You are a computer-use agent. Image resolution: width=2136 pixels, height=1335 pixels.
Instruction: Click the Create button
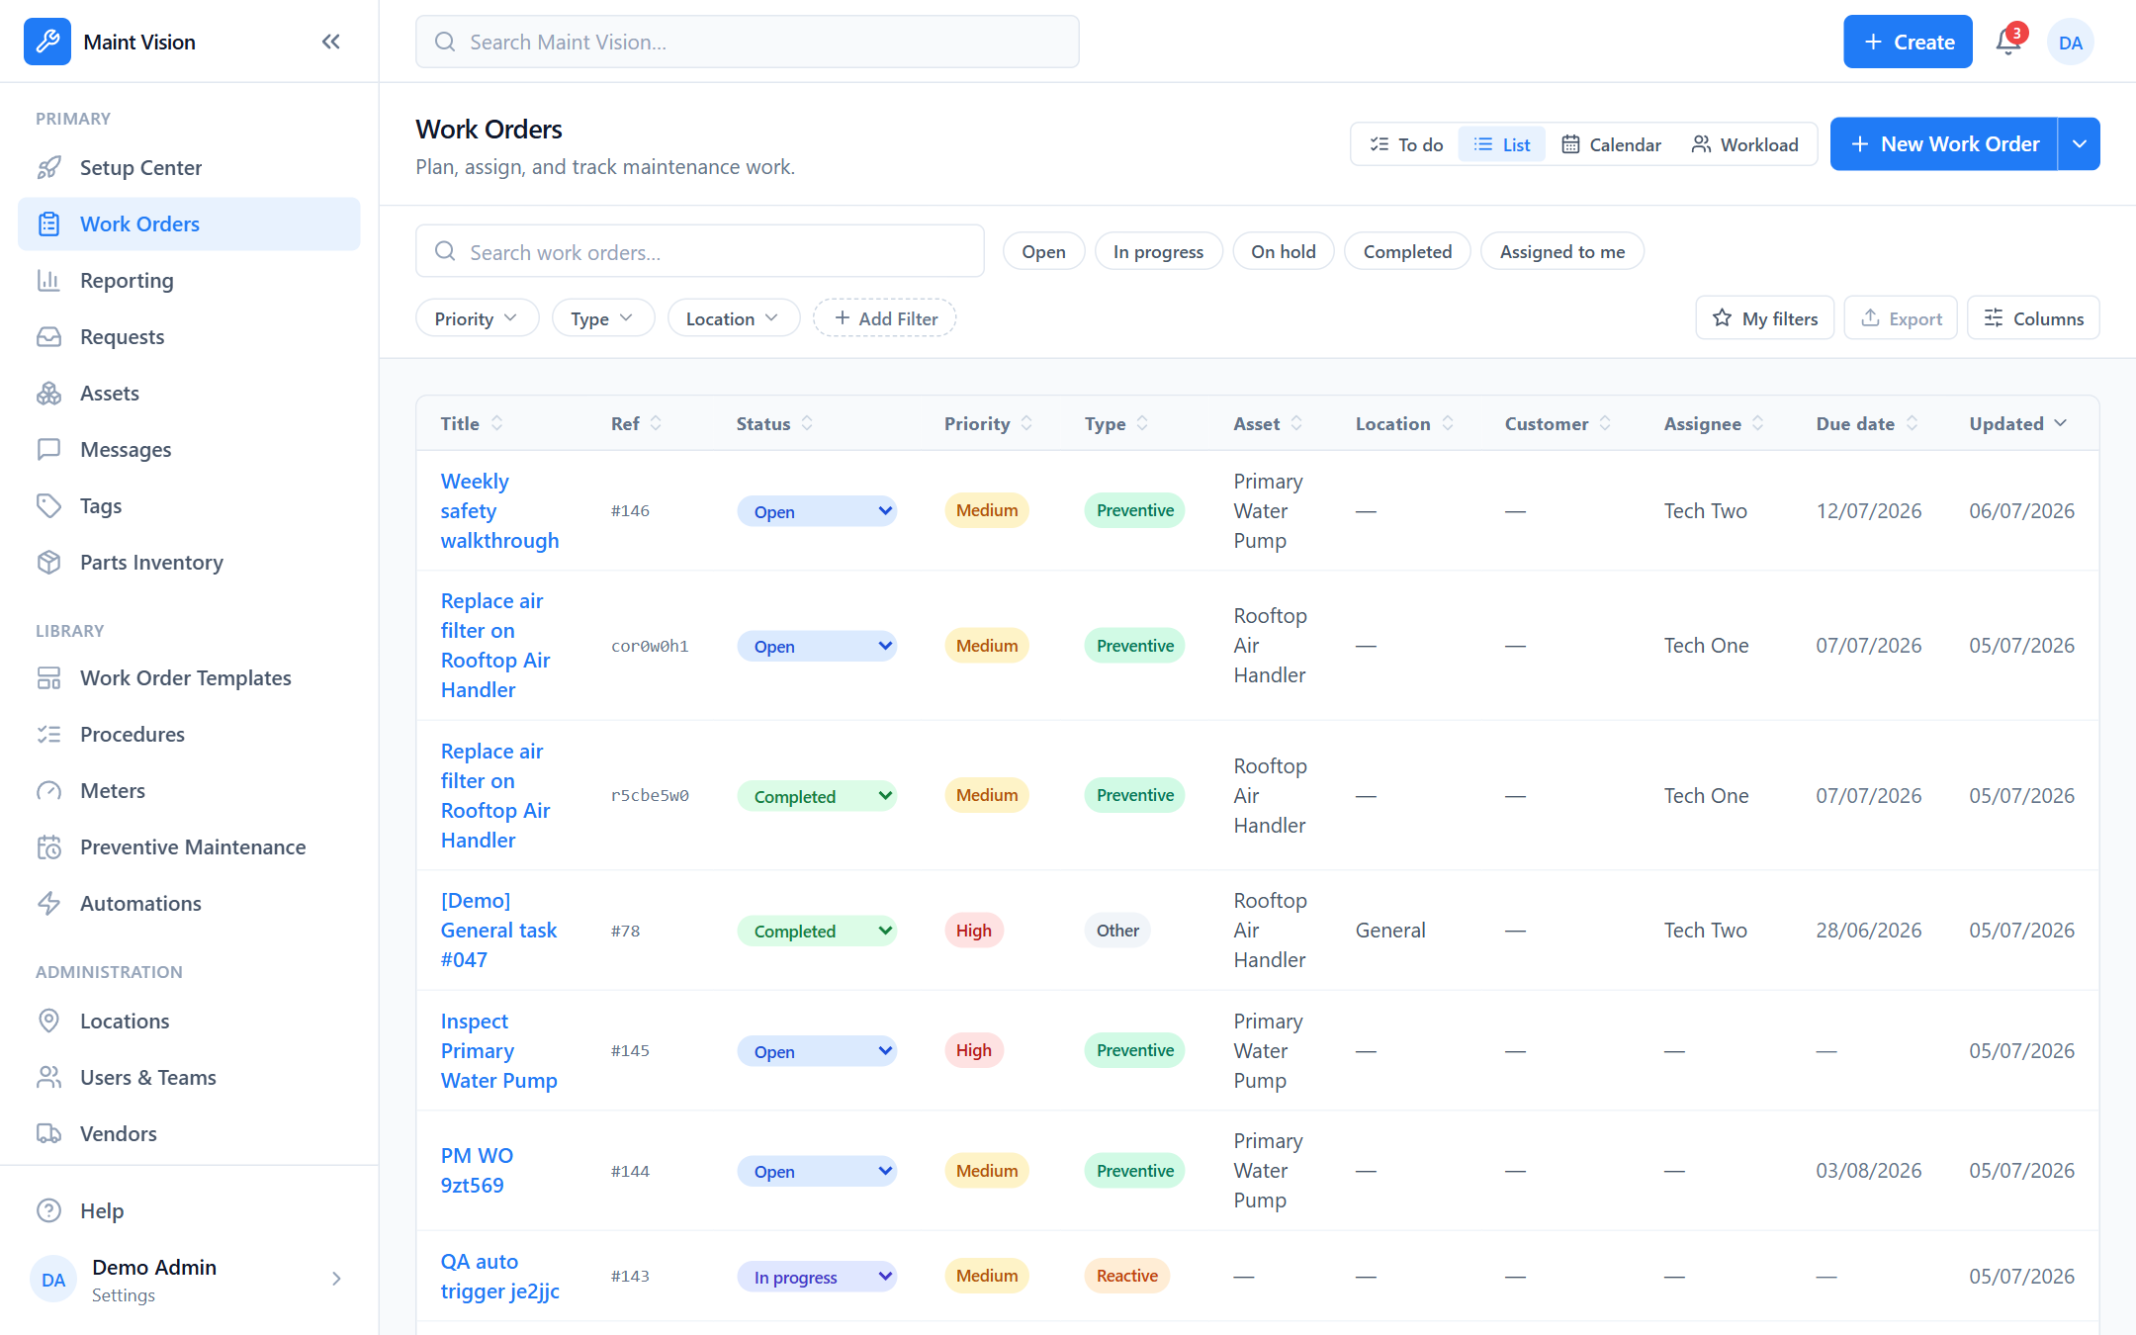pos(1908,42)
